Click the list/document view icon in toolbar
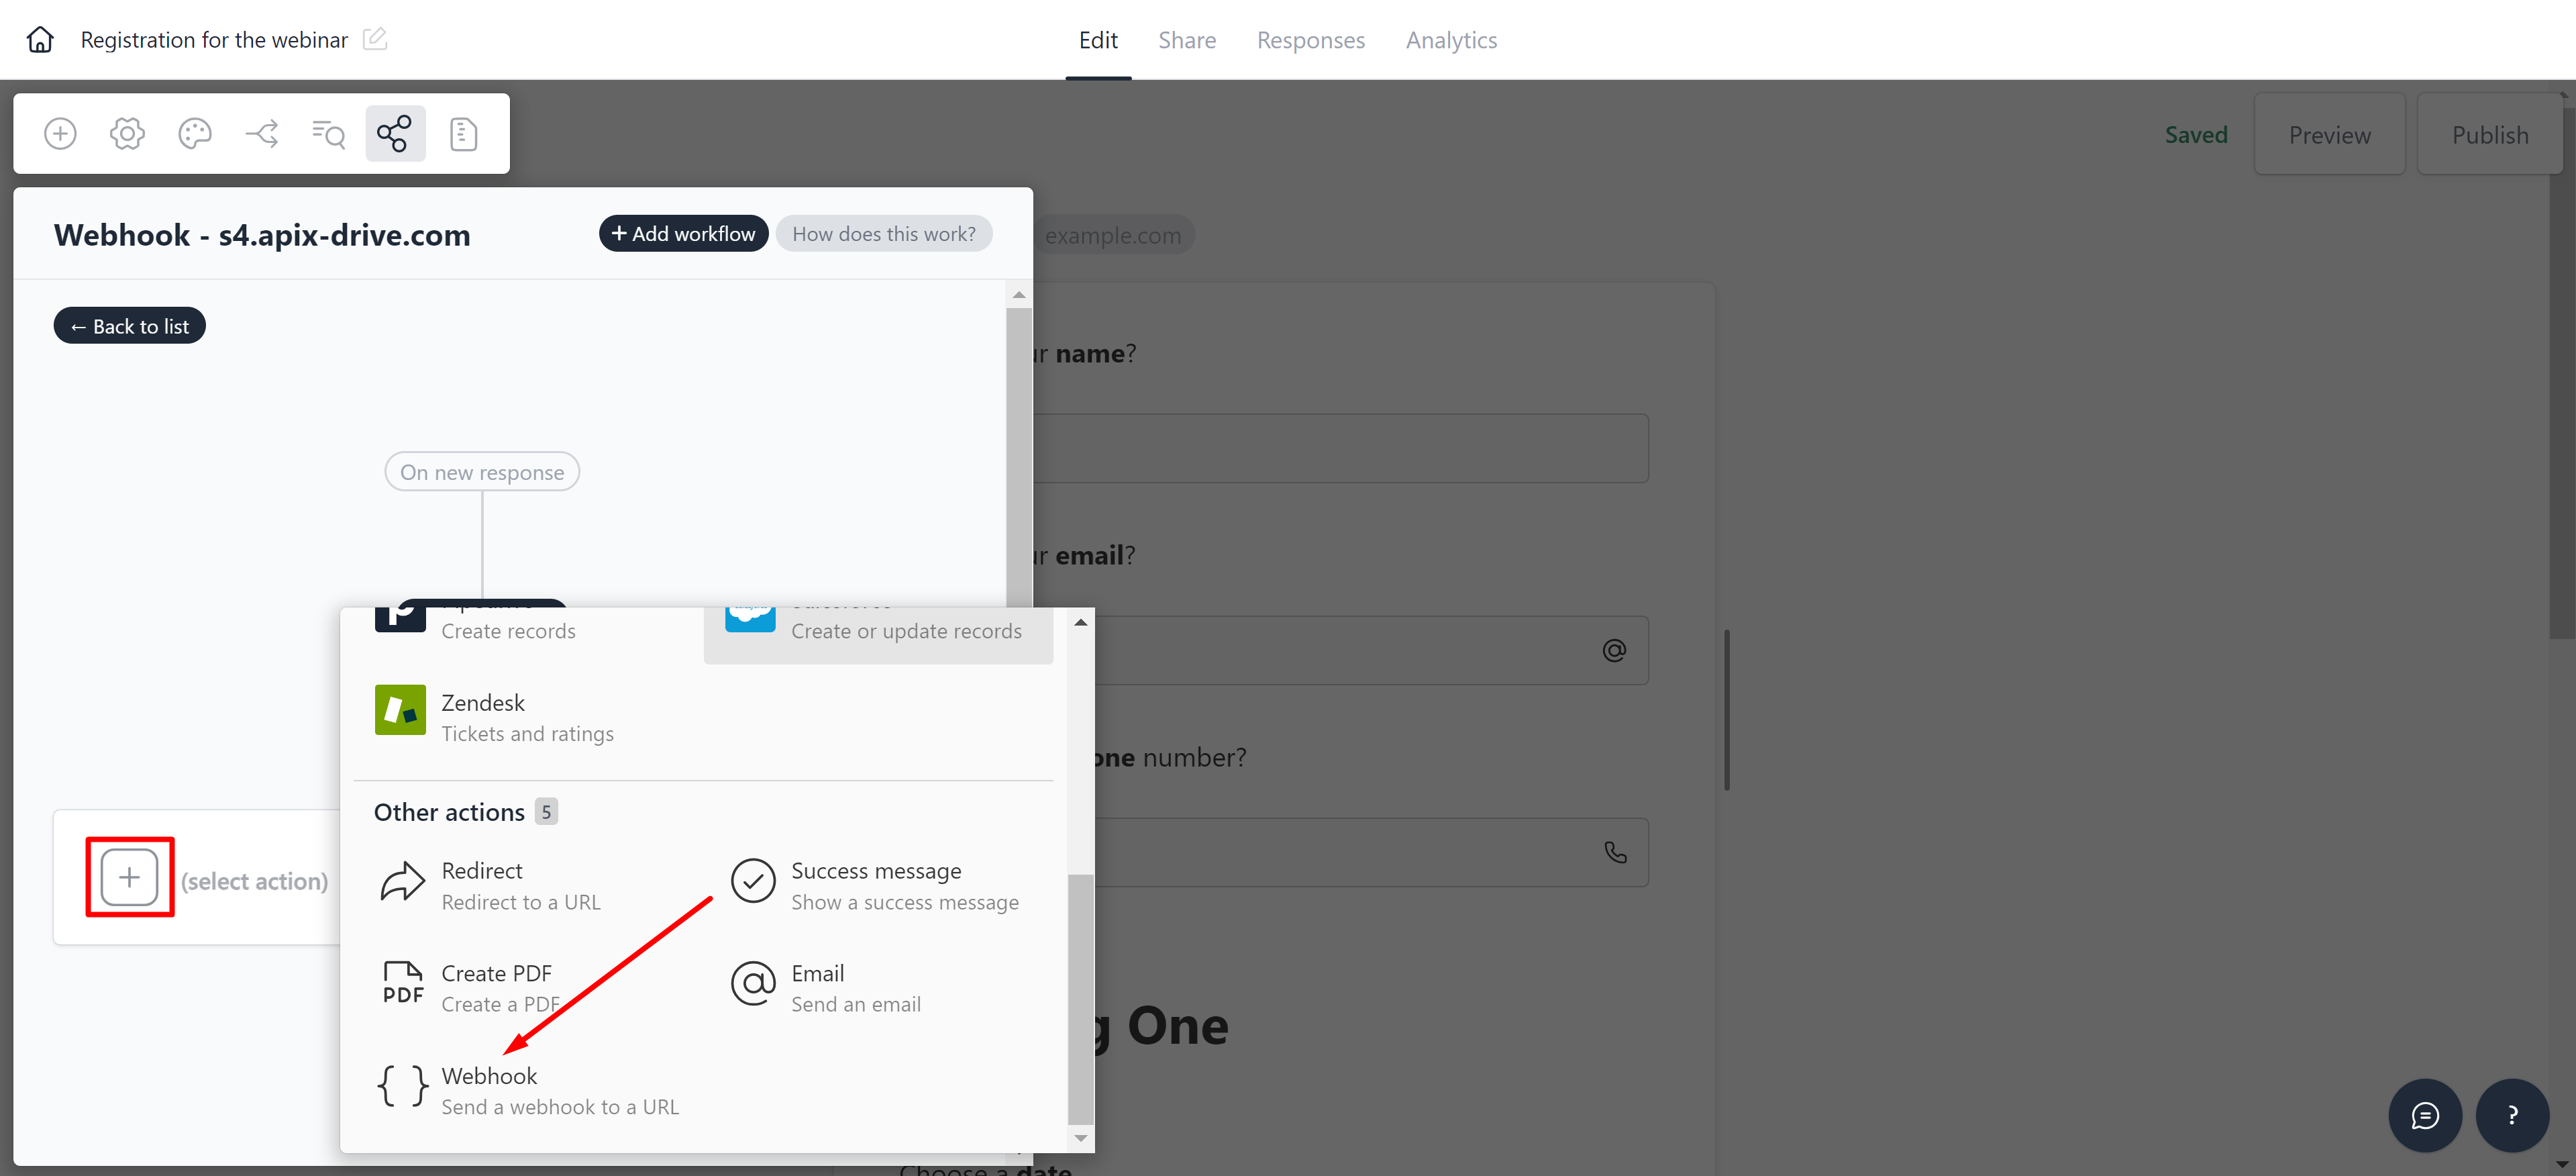The width and height of the screenshot is (2576, 1176). [x=462, y=133]
